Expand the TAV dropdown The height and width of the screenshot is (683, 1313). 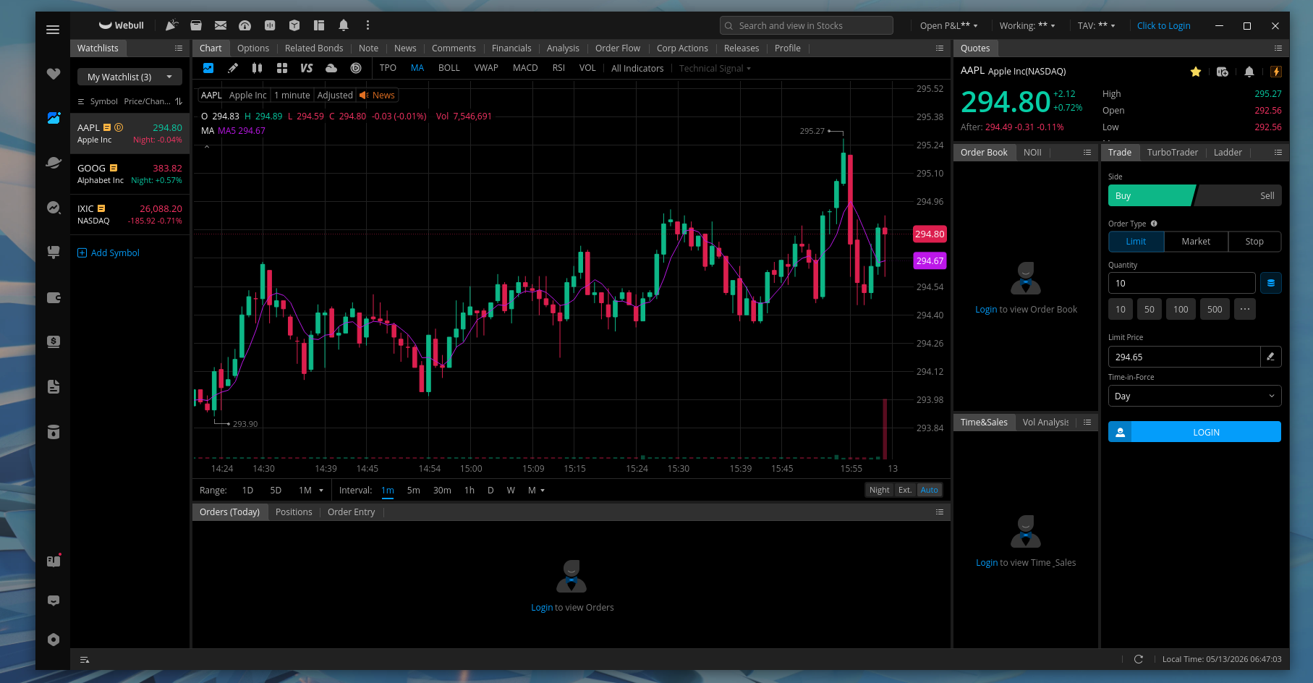coord(1096,25)
